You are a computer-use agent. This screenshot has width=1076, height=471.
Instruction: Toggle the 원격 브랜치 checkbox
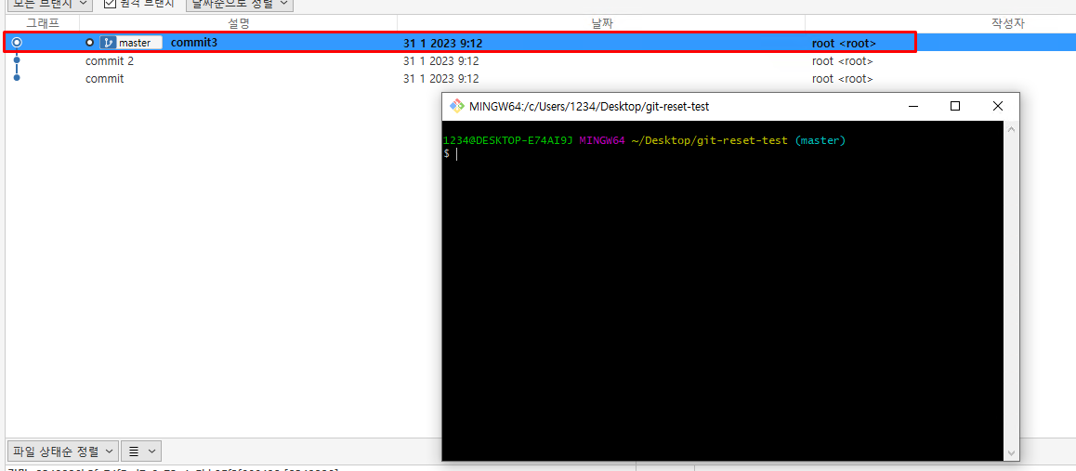(x=110, y=4)
